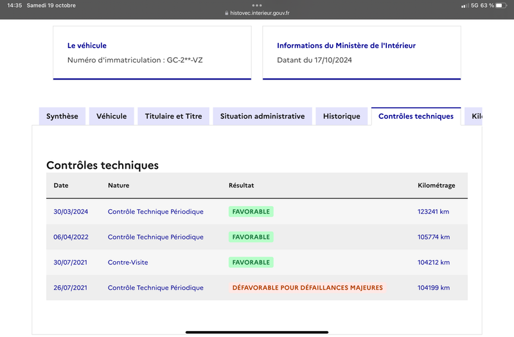
Task: Select the Situation administrative tab
Action: 262,116
